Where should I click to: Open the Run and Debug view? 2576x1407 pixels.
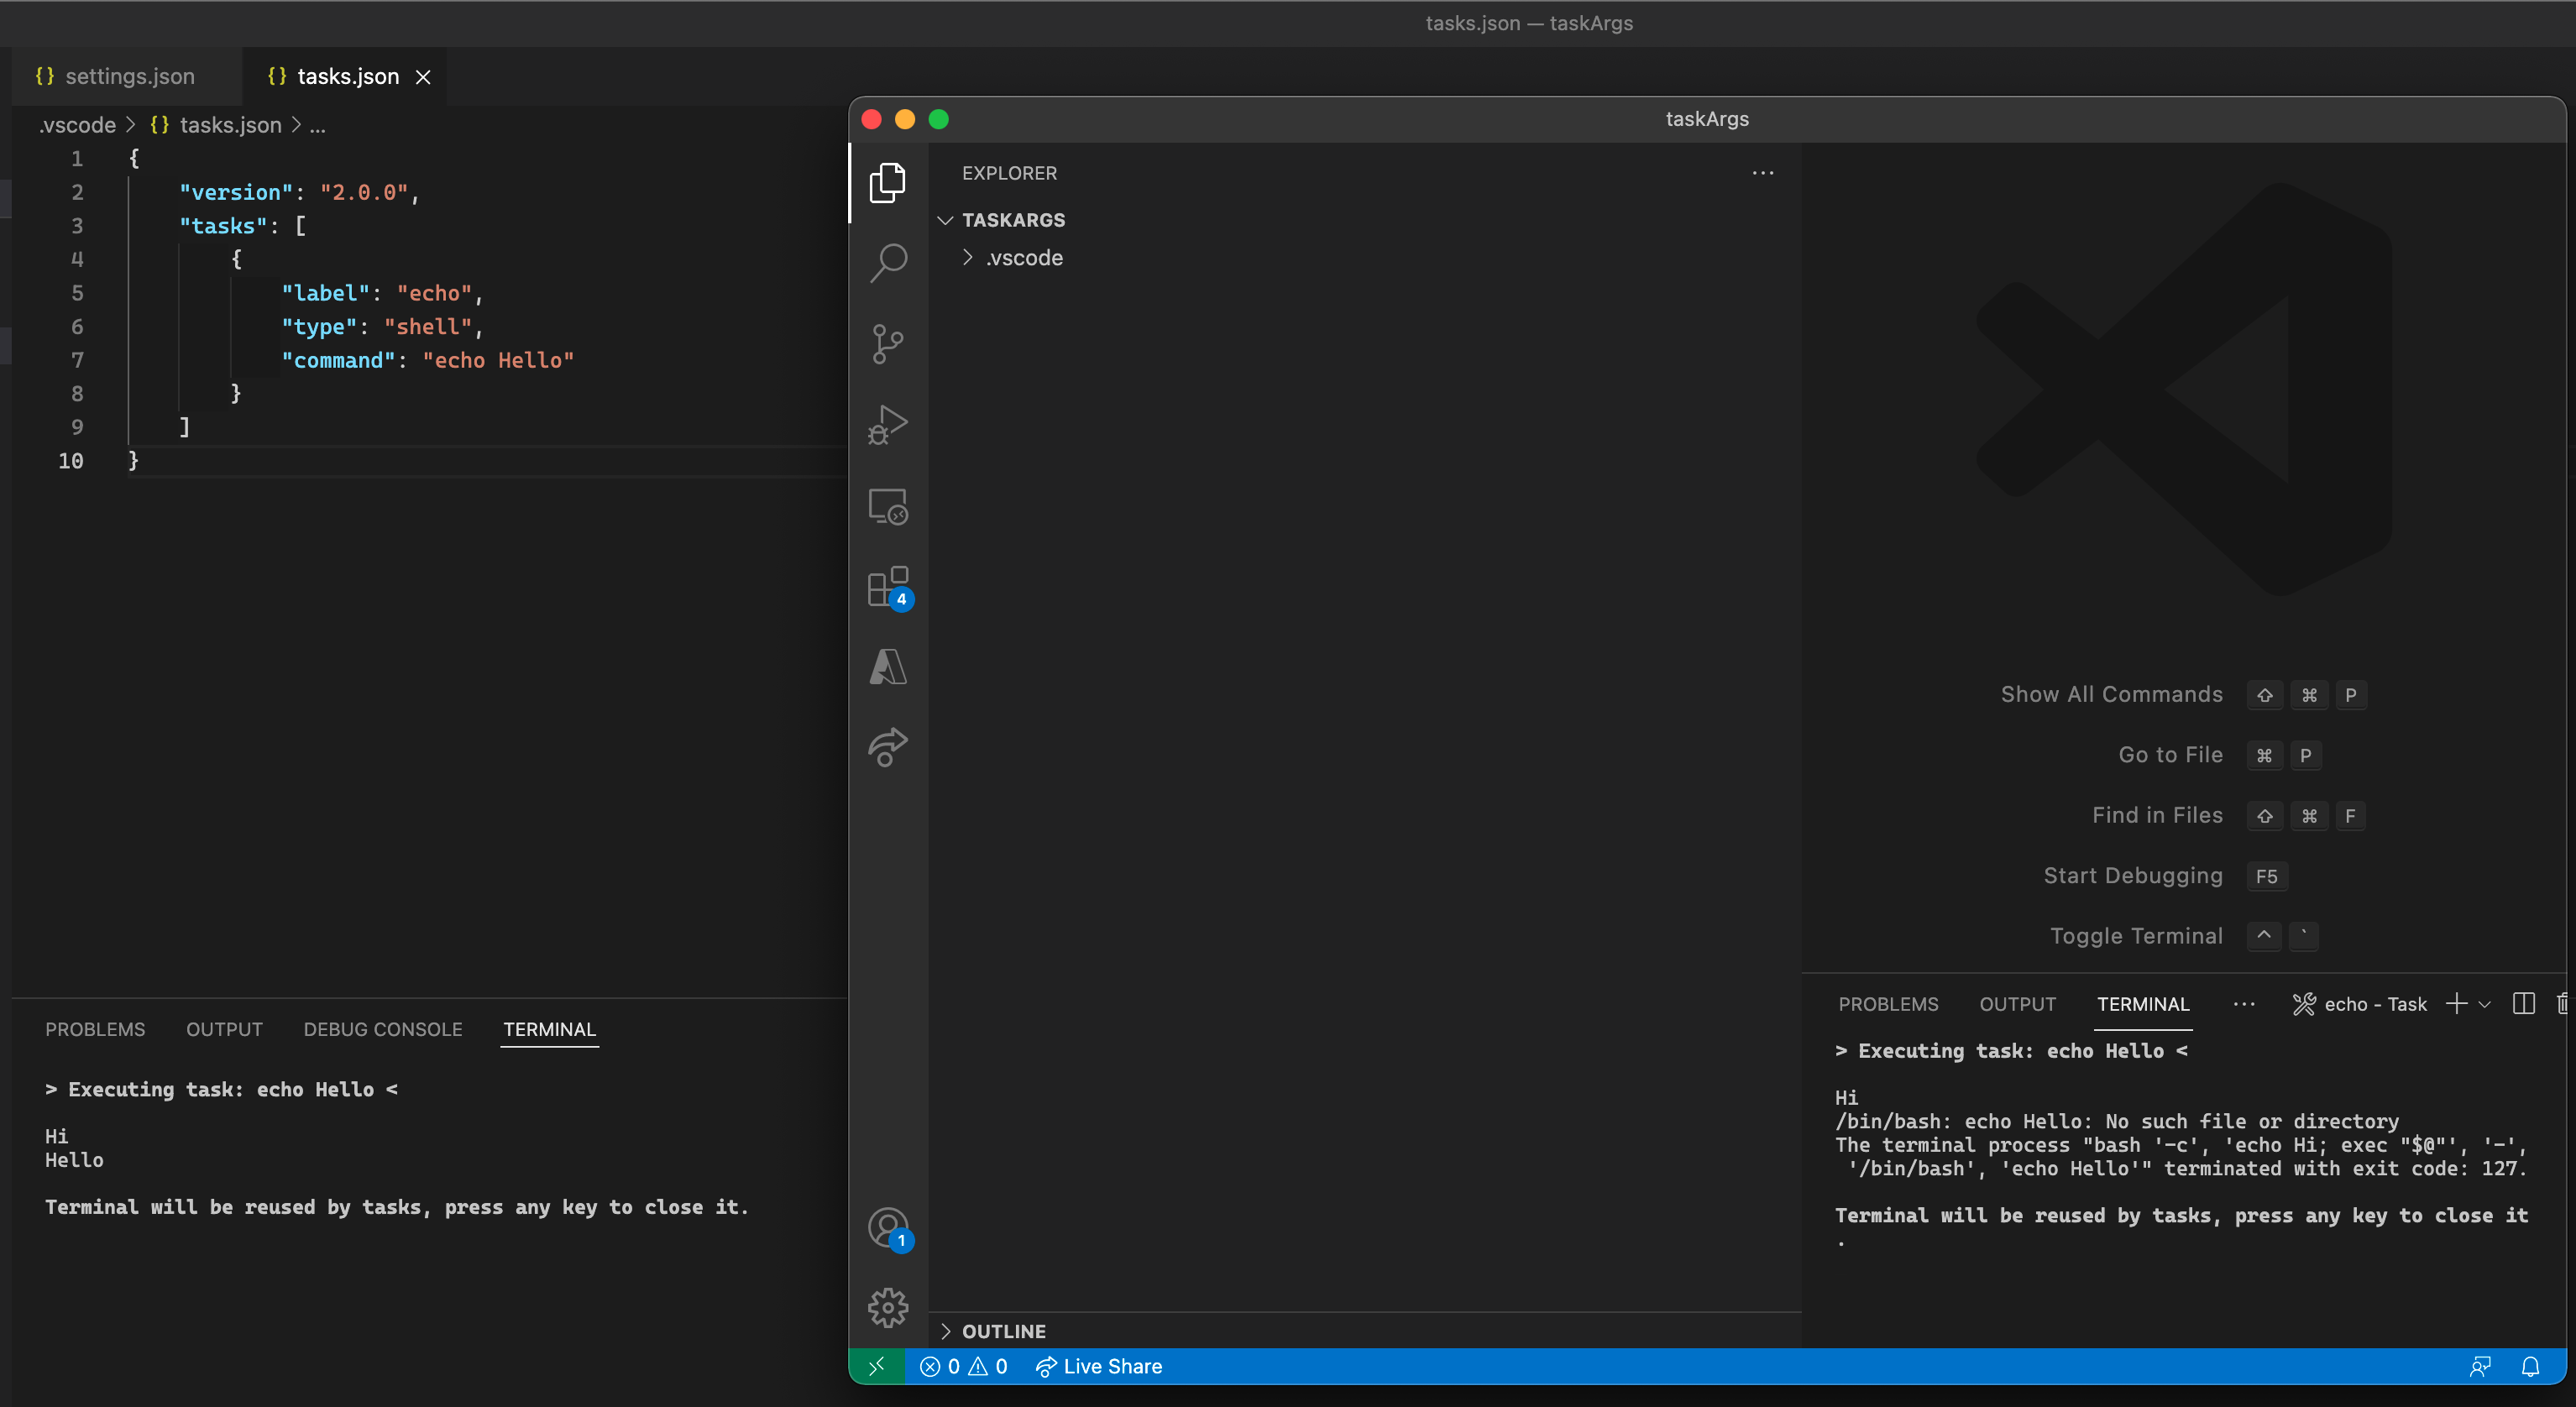(x=888, y=424)
